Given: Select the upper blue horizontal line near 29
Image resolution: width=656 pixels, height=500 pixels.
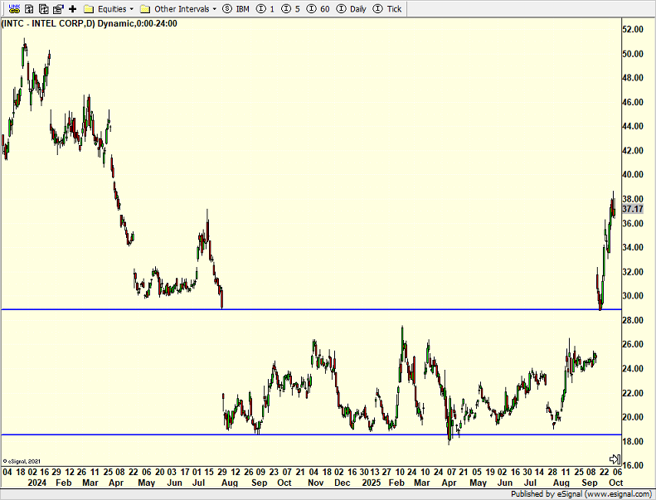Looking at the screenshot, I should tap(332, 309).
